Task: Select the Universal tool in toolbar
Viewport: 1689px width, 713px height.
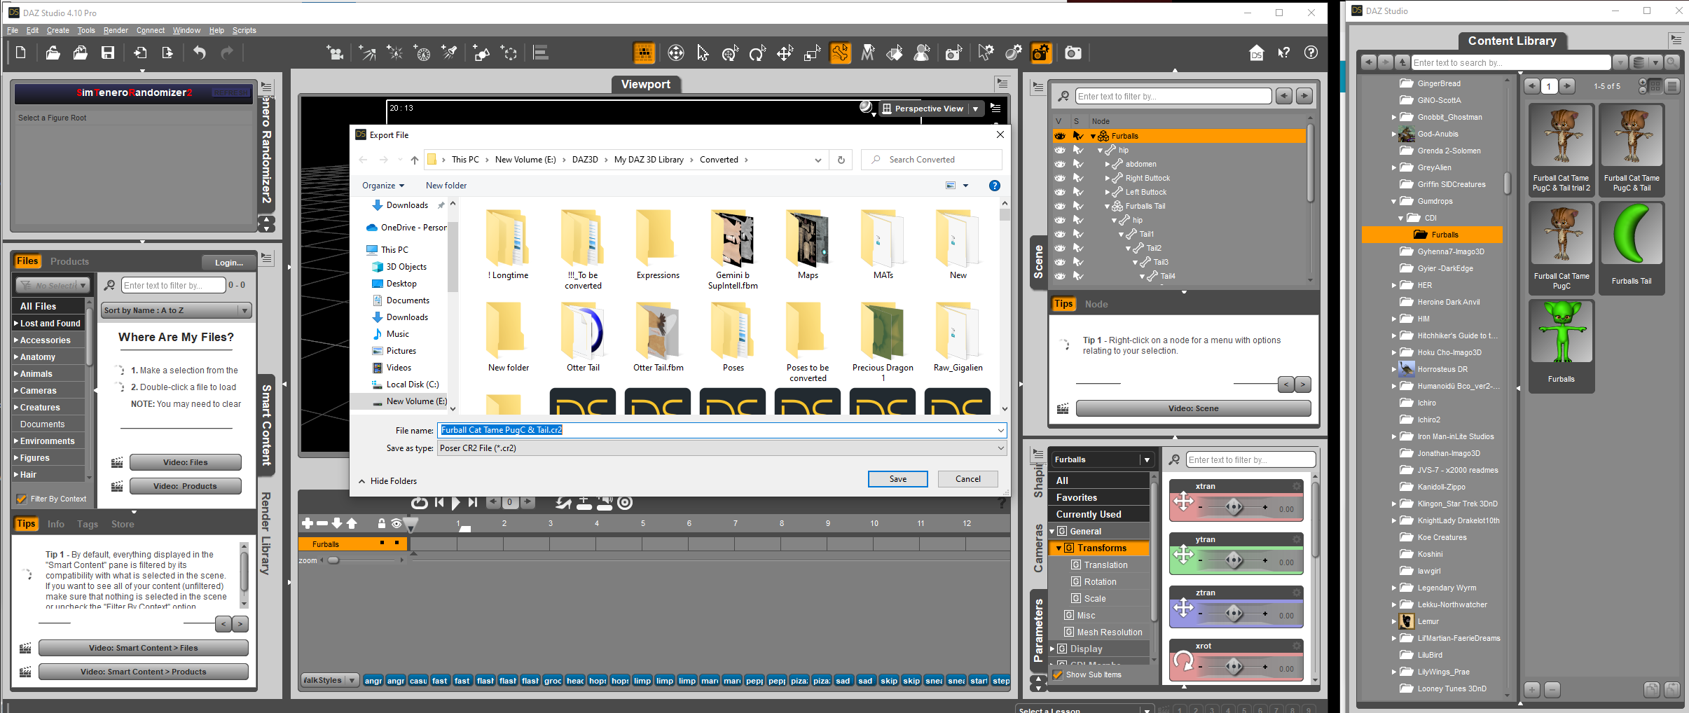Action: point(730,53)
